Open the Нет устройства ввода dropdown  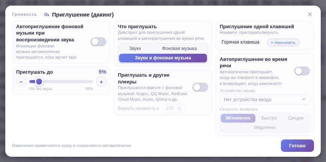[x=265, y=100]
